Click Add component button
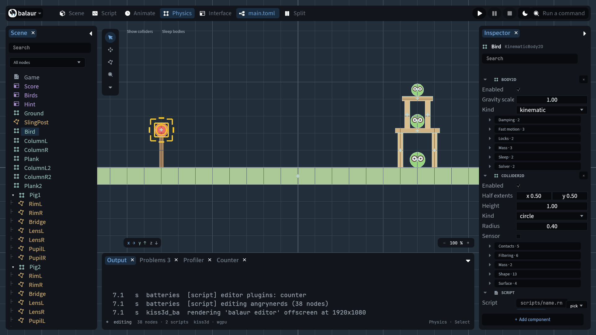 pyautogui.click(x=533, y=319)
